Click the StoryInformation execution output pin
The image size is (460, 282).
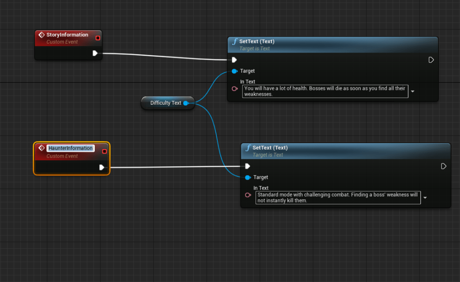pos(95,53)
